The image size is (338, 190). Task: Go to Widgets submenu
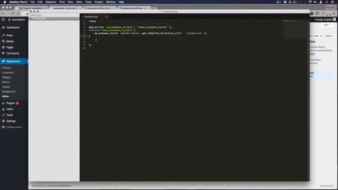(x=6, y=78)
